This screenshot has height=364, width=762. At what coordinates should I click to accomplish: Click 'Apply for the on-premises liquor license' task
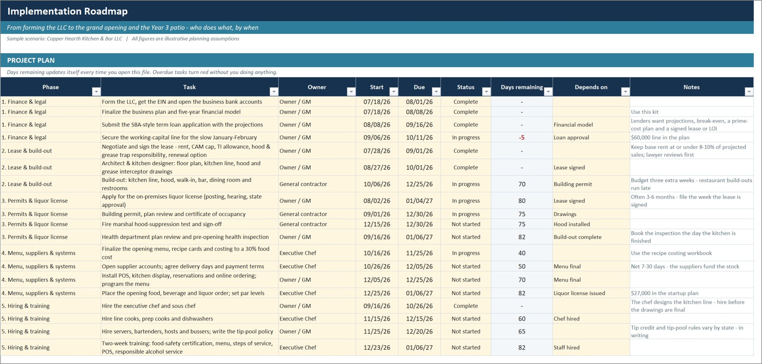tap(190, 201)
